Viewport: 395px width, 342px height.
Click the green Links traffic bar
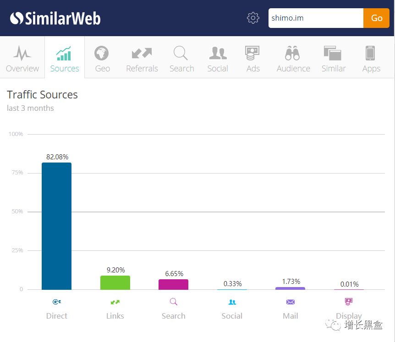[x=115, y=282]
